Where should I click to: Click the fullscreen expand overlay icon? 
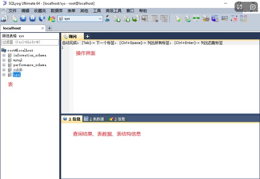tap(240, 7)
